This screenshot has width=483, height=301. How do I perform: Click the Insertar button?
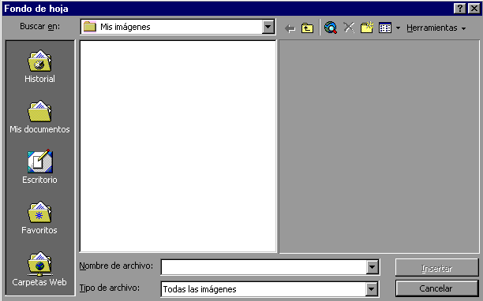(436, 268)
